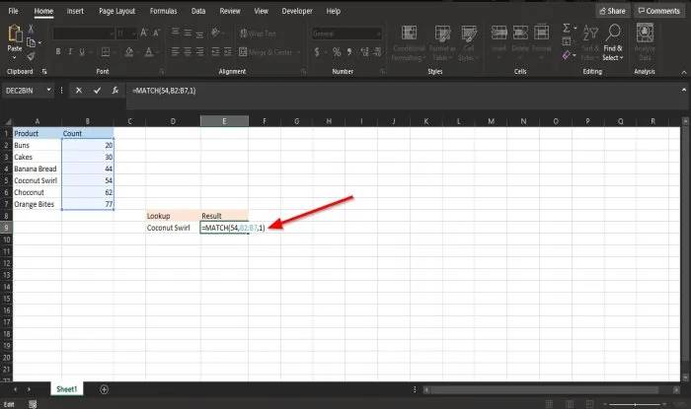691x409 pixels.
Task: Decrease font size with smaller A icon
Action: point(156,33)
